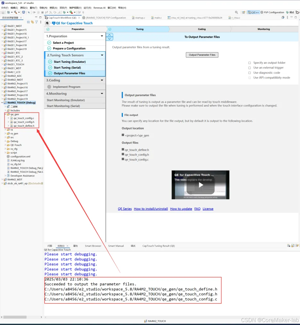Image resolution: width=300 pixels, height=325 pixels.
Task: Open the QE Series link
Action: (125, 209)
